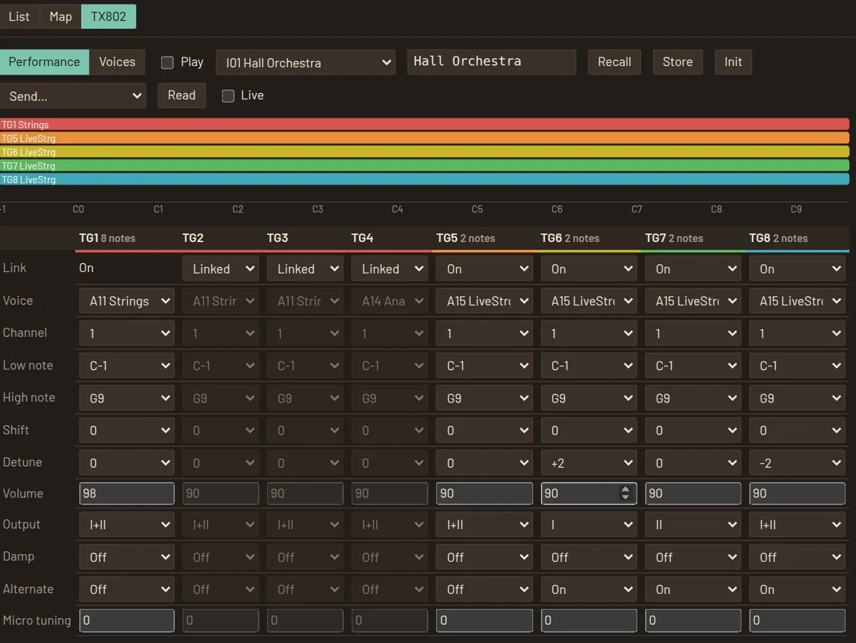Switch to the Voices tab
856x643 pixels.
117,62
